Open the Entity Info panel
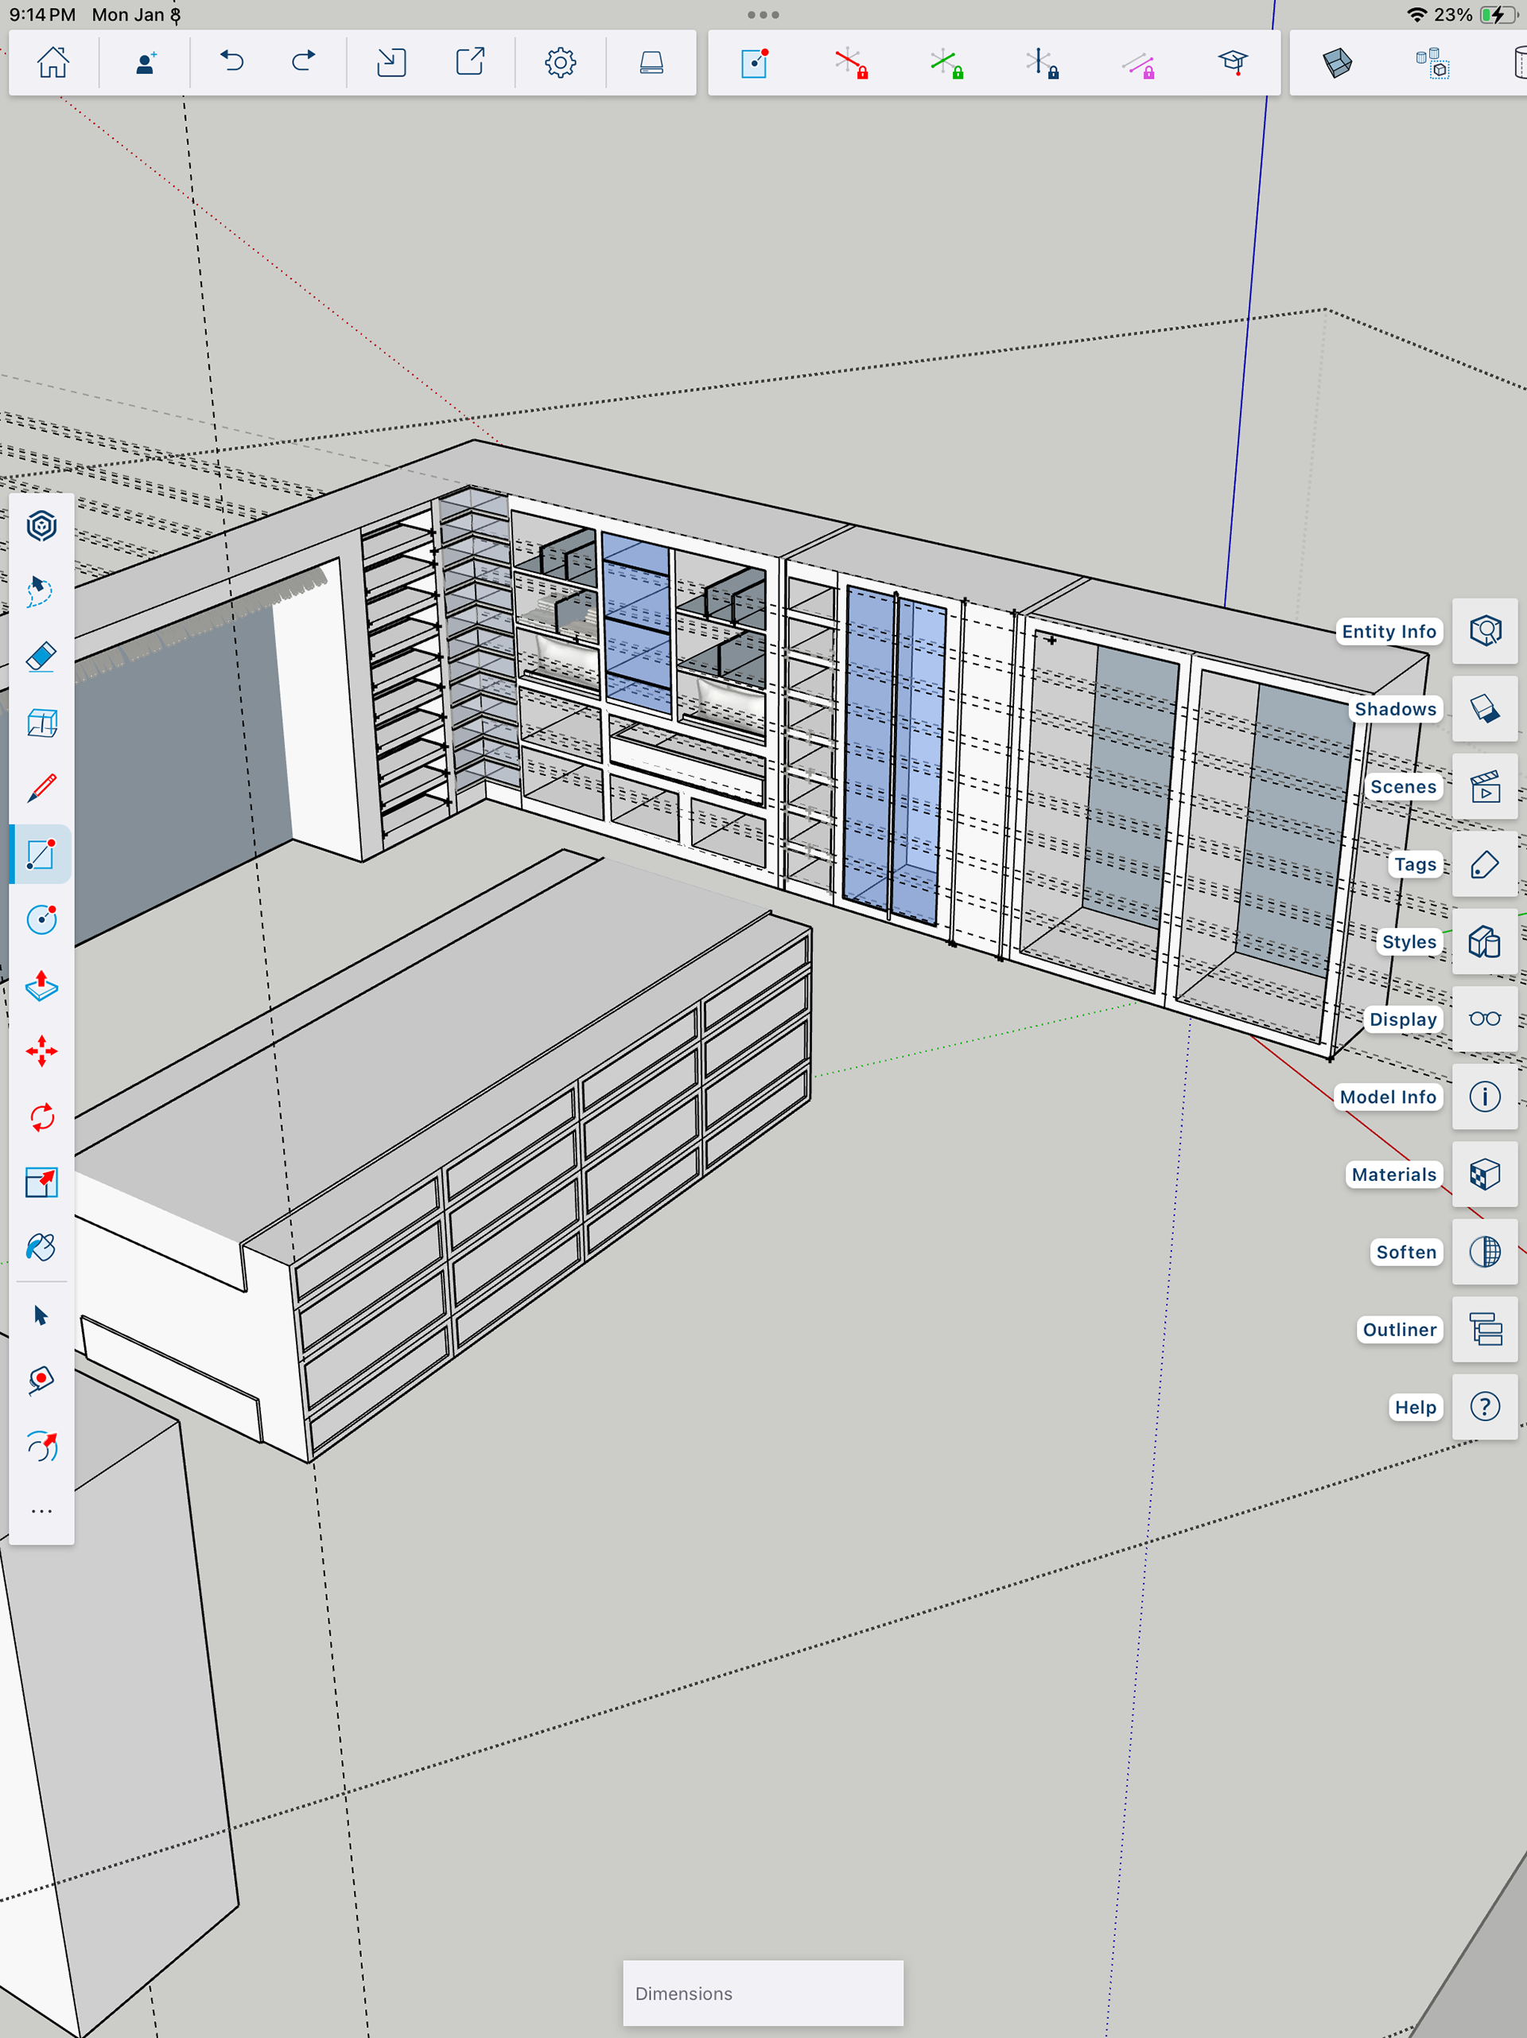 coord(1485,631)
